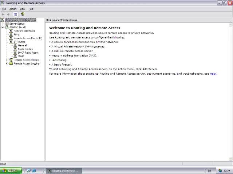Click the Help toolbar icon
Viewport: 233px width, 174px height.
point(22,14)
